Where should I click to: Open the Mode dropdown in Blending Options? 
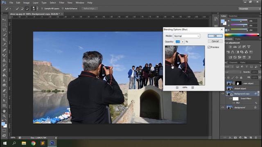[x=187, y=36]
